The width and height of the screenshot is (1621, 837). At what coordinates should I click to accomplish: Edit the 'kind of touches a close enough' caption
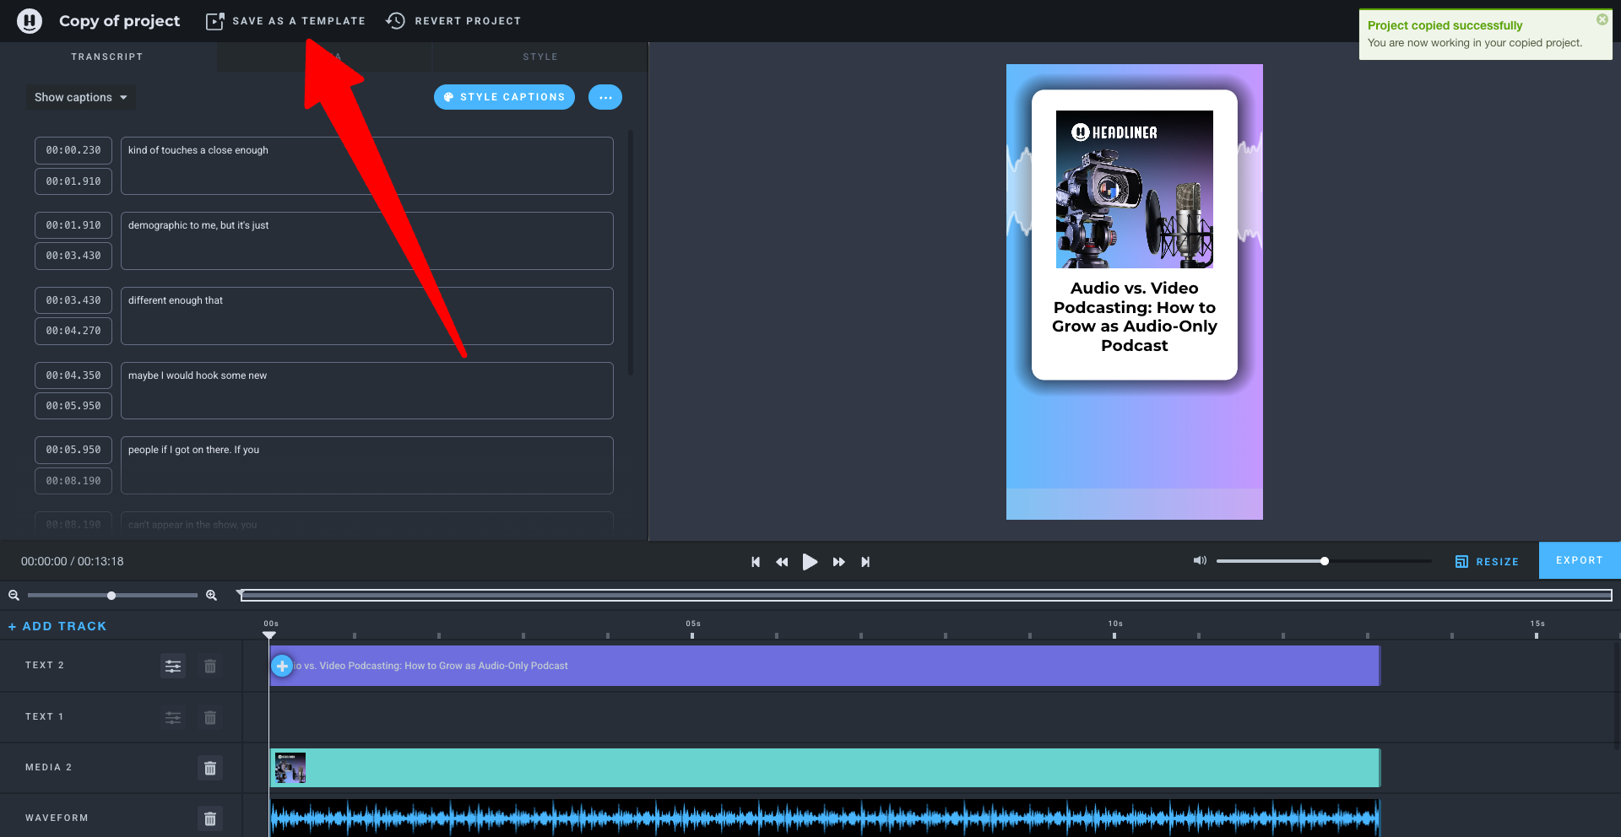point(366,165)
